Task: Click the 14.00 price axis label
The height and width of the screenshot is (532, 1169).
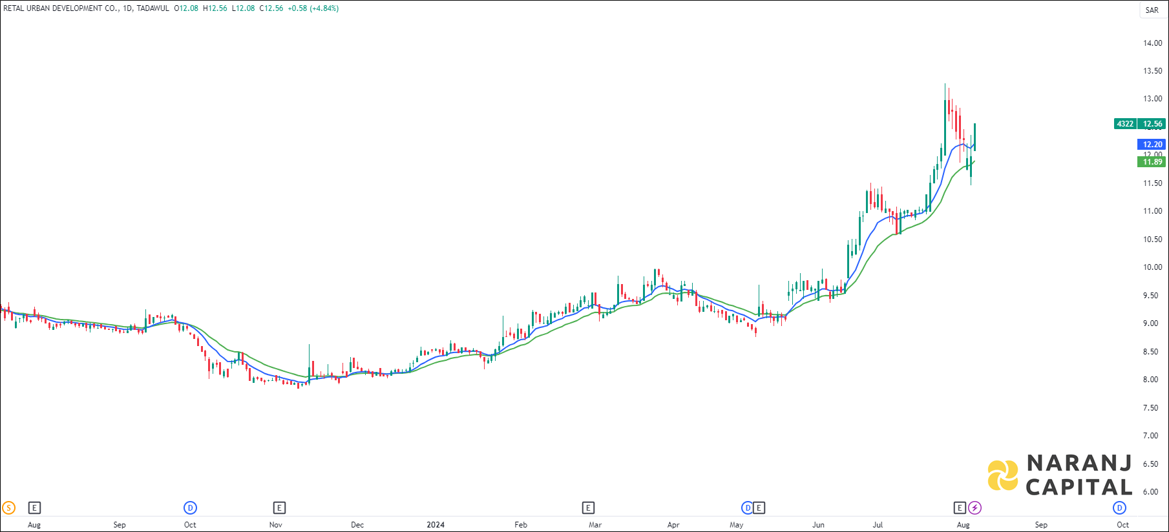Action: coord(1152,43)
